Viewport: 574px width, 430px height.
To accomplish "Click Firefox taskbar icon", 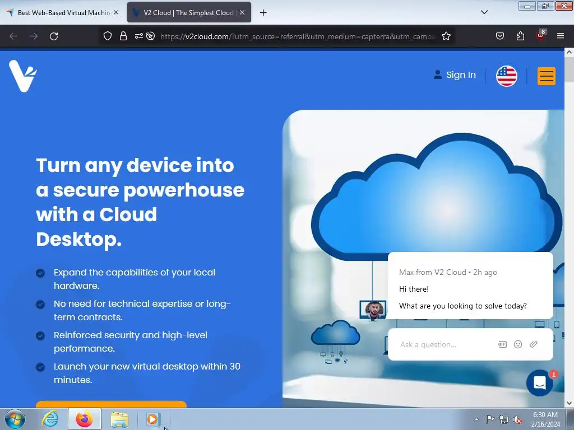I will click(x=85, y=419).
